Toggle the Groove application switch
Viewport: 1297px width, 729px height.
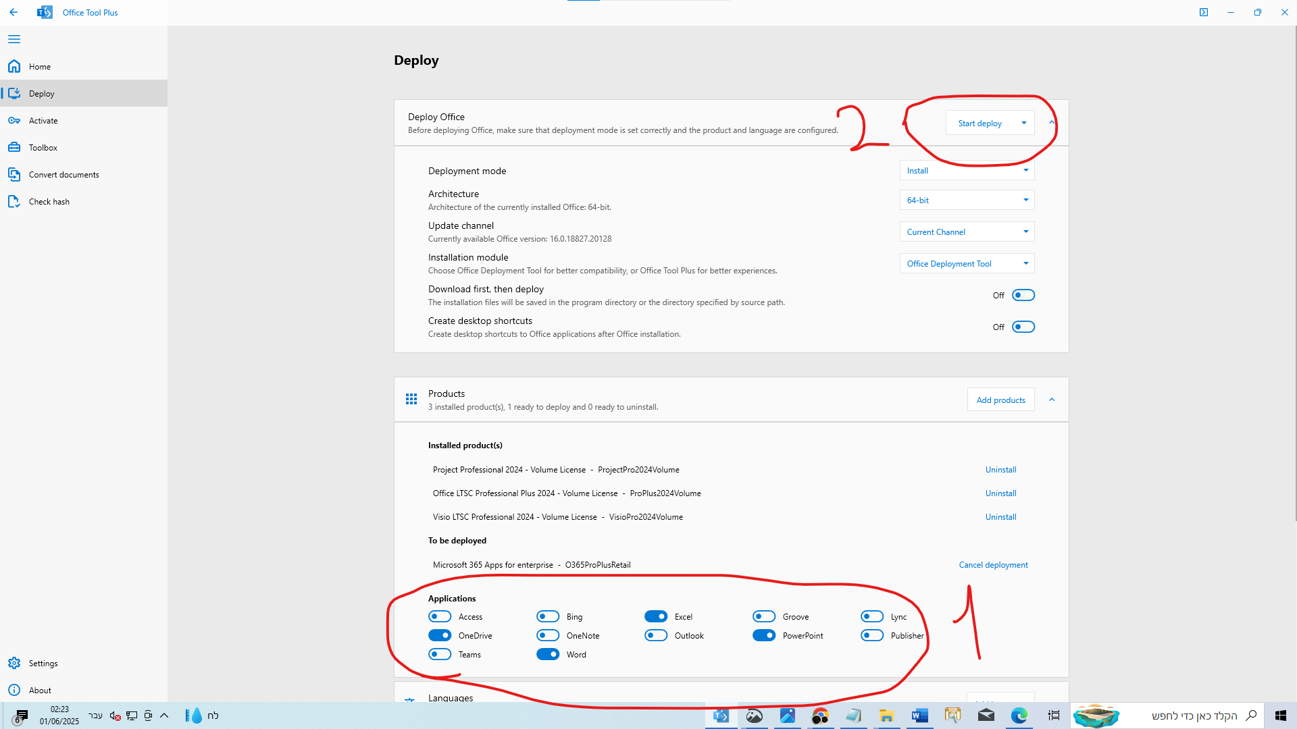tap(764, 616)
